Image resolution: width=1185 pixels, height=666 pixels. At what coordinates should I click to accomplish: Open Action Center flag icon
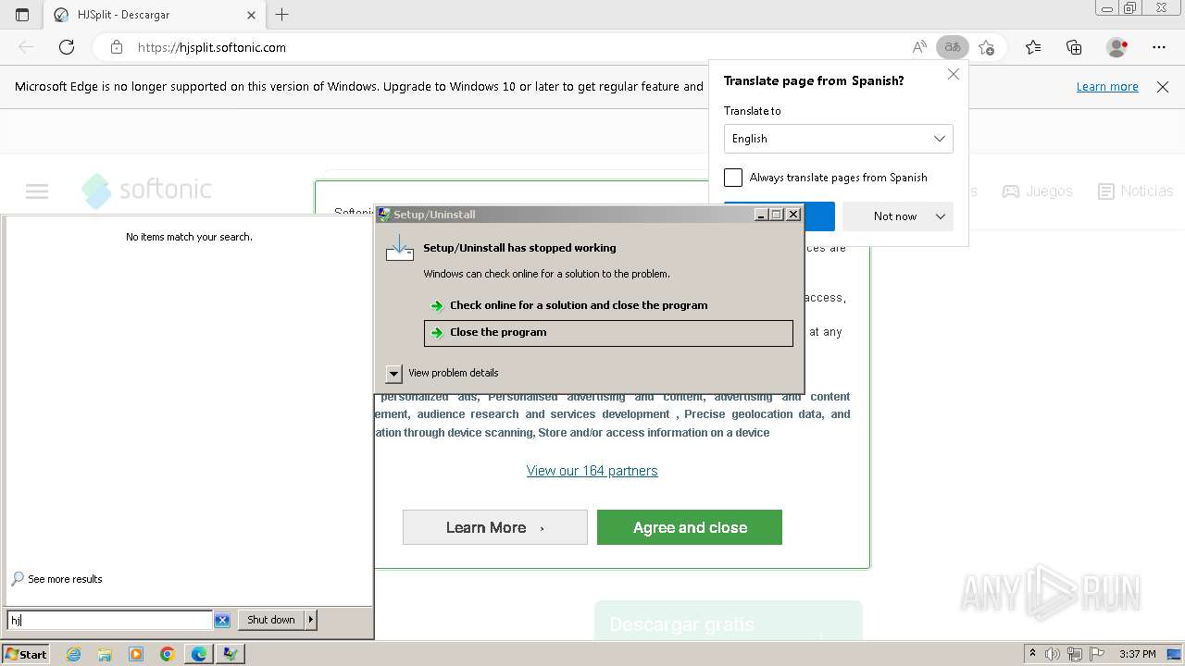click(x=1096, y=654)
